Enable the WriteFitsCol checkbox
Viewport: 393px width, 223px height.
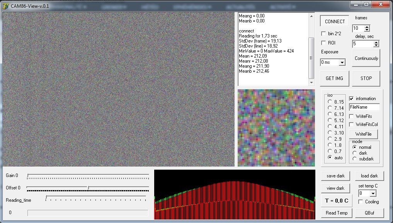click(351, 124)
